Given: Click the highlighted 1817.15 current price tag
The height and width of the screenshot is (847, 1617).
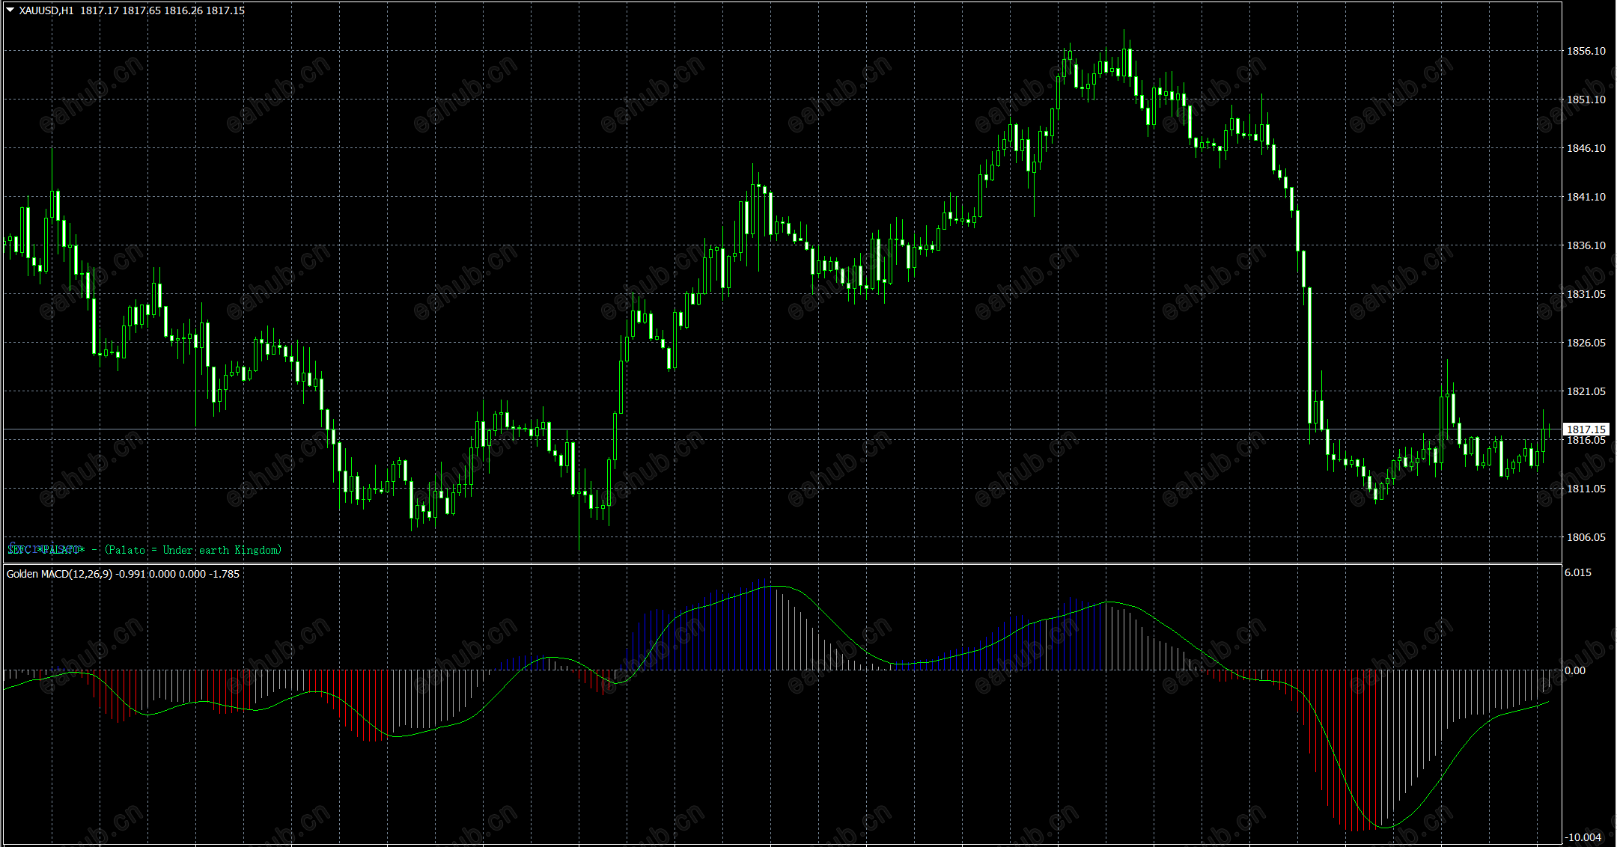Looking at the screenshot, I should point(1586,429).
